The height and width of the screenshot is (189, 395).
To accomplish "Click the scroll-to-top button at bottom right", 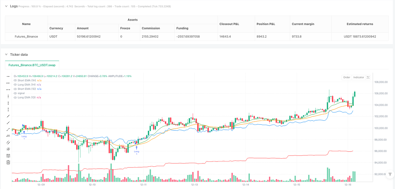I will (390, 174).
